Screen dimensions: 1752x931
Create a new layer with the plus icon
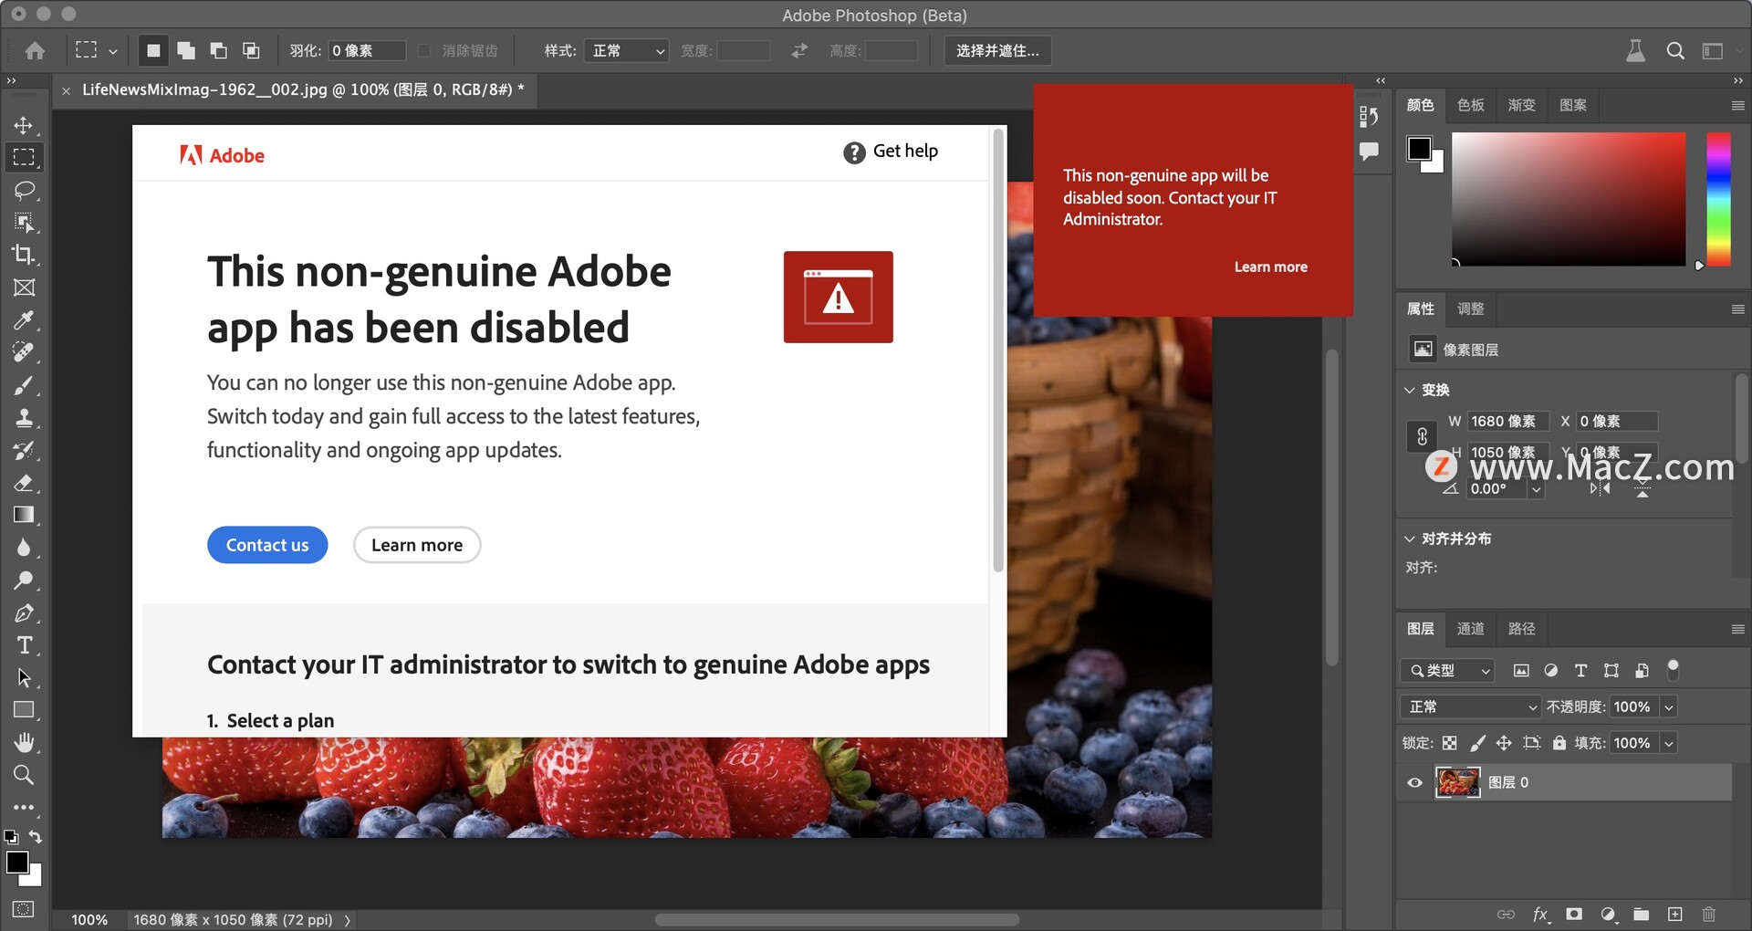pyautogui.click(x=1674, y=913)
